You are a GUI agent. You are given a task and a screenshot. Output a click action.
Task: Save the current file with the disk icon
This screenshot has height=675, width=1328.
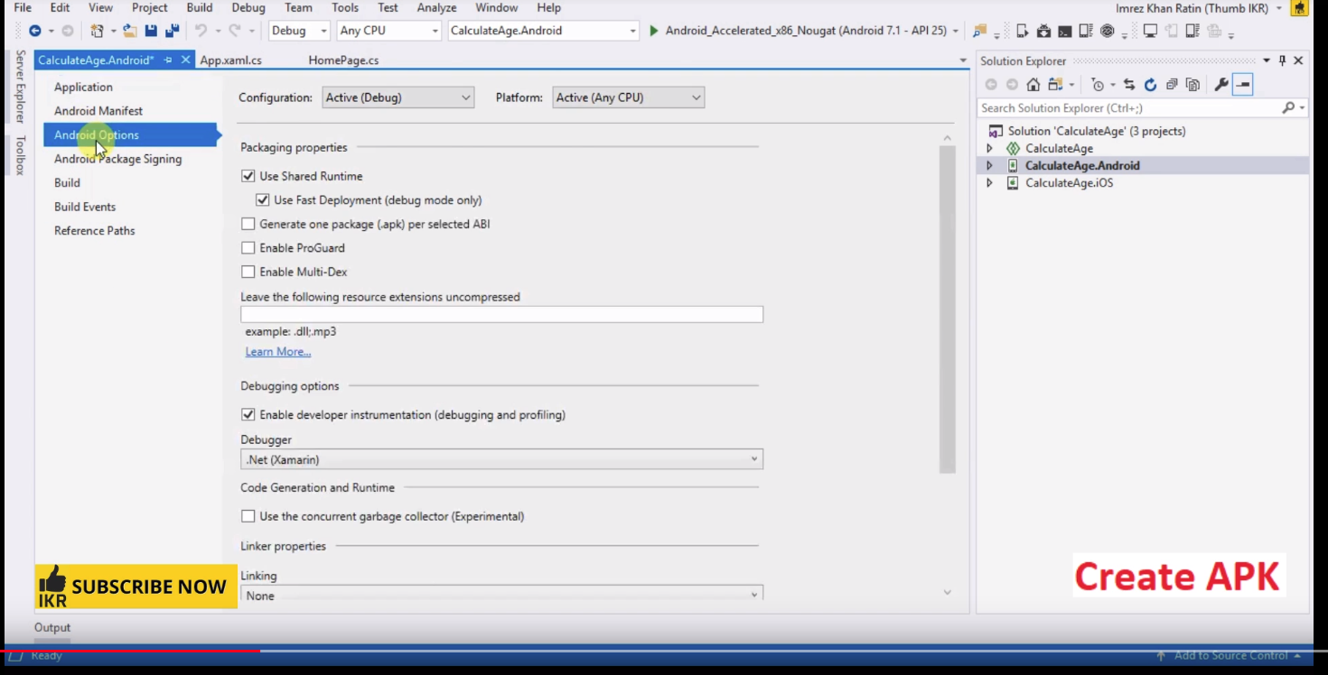click(x=151, y=31)
